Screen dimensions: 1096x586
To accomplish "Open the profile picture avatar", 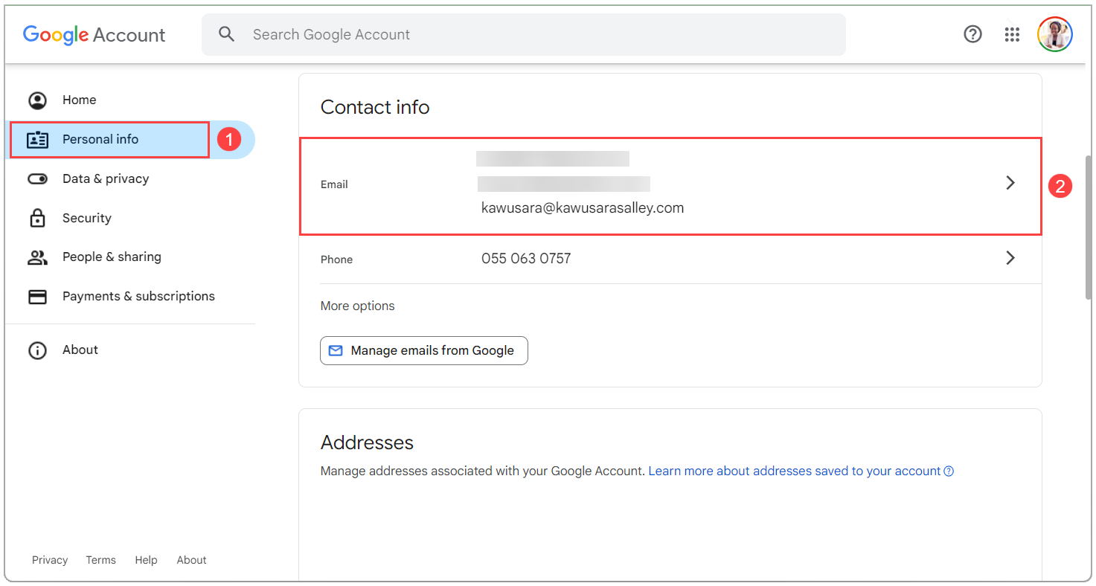I will pos(1055,34).
